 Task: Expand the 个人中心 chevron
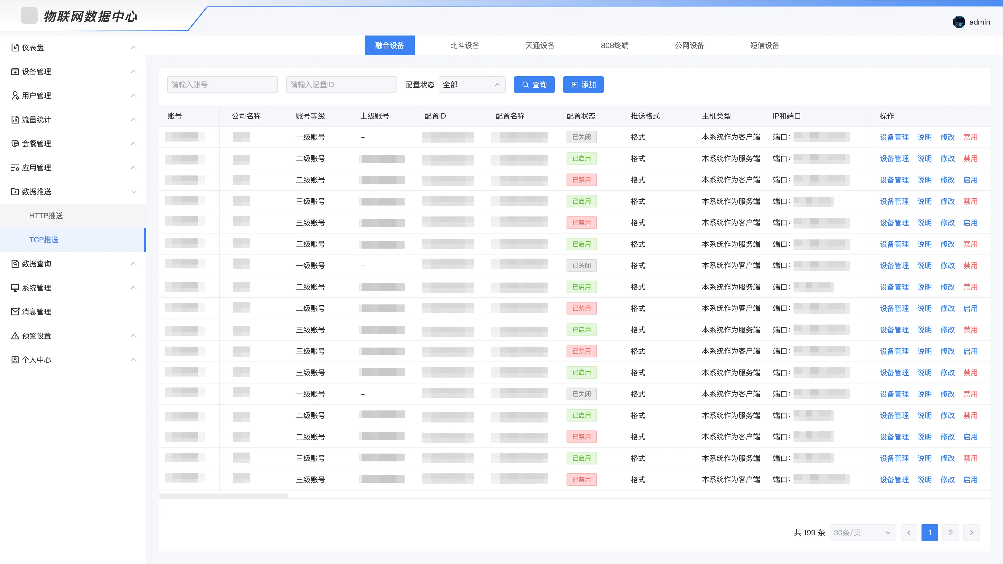(x=133, y=360)
